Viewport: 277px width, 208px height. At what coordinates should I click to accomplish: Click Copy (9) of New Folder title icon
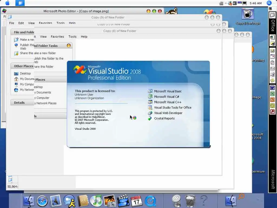10,17
